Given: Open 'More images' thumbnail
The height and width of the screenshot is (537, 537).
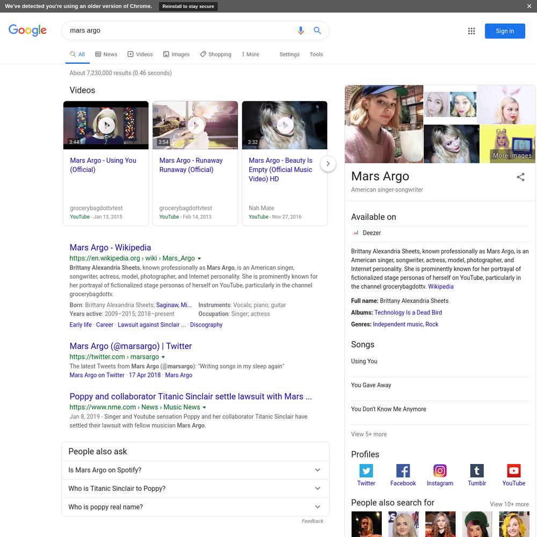Looking at the screenshot, I should coord(507,144).
